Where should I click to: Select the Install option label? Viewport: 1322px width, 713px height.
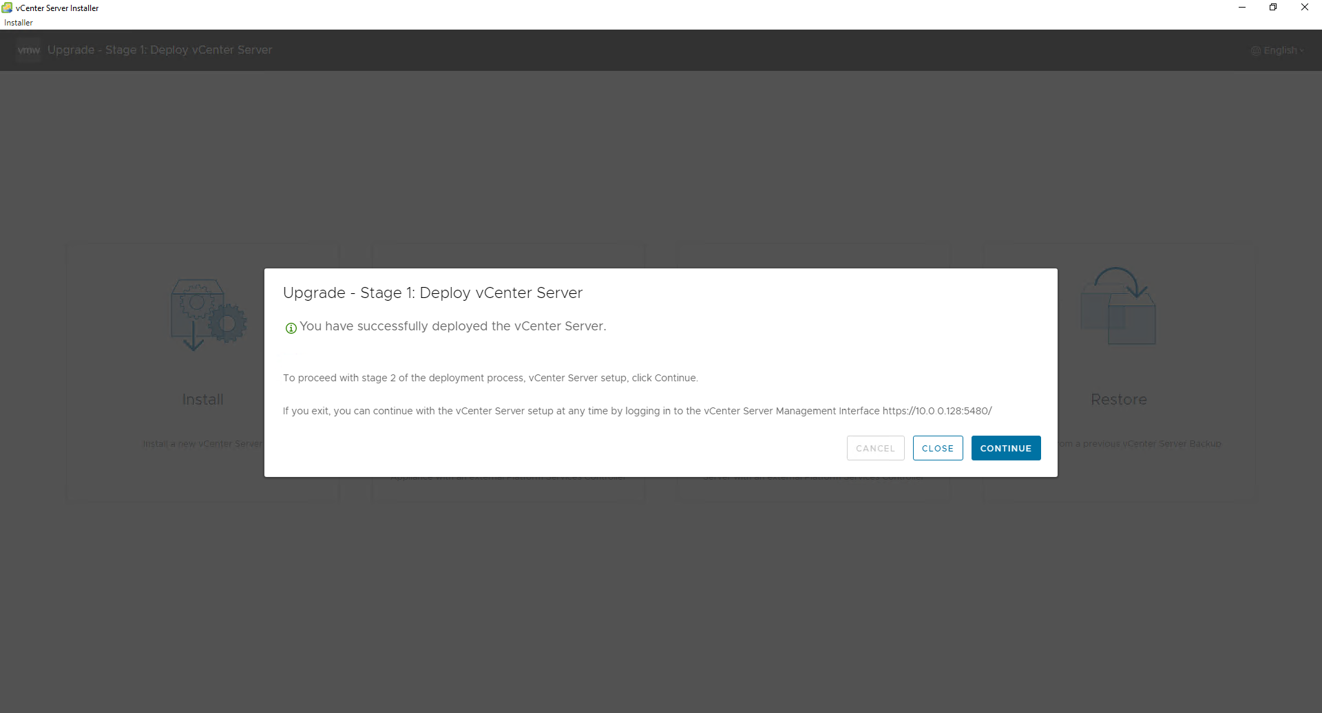(x=202, y=400)
